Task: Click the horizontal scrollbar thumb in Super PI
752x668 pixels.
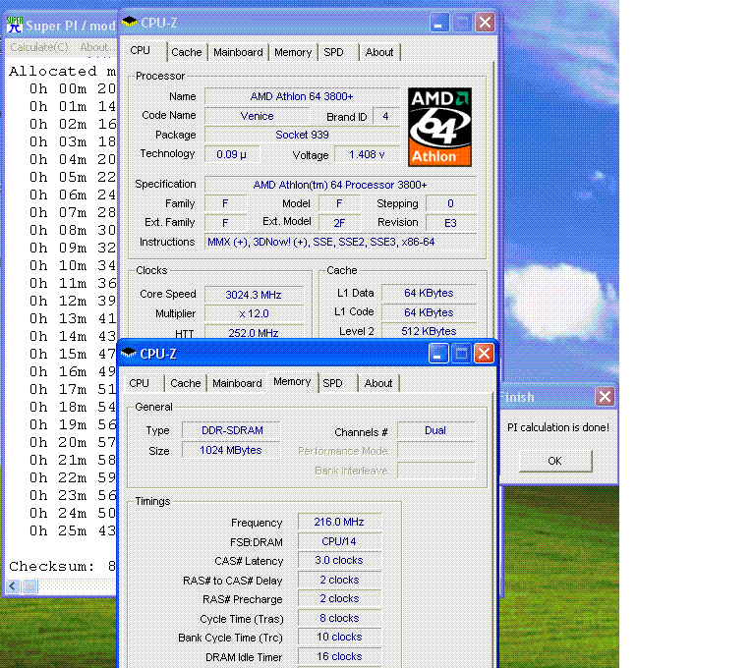Action: point(29,585)
